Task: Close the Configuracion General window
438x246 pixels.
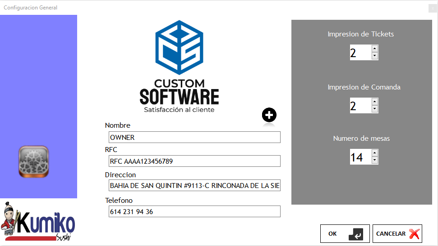Action: tap(433, 8)
